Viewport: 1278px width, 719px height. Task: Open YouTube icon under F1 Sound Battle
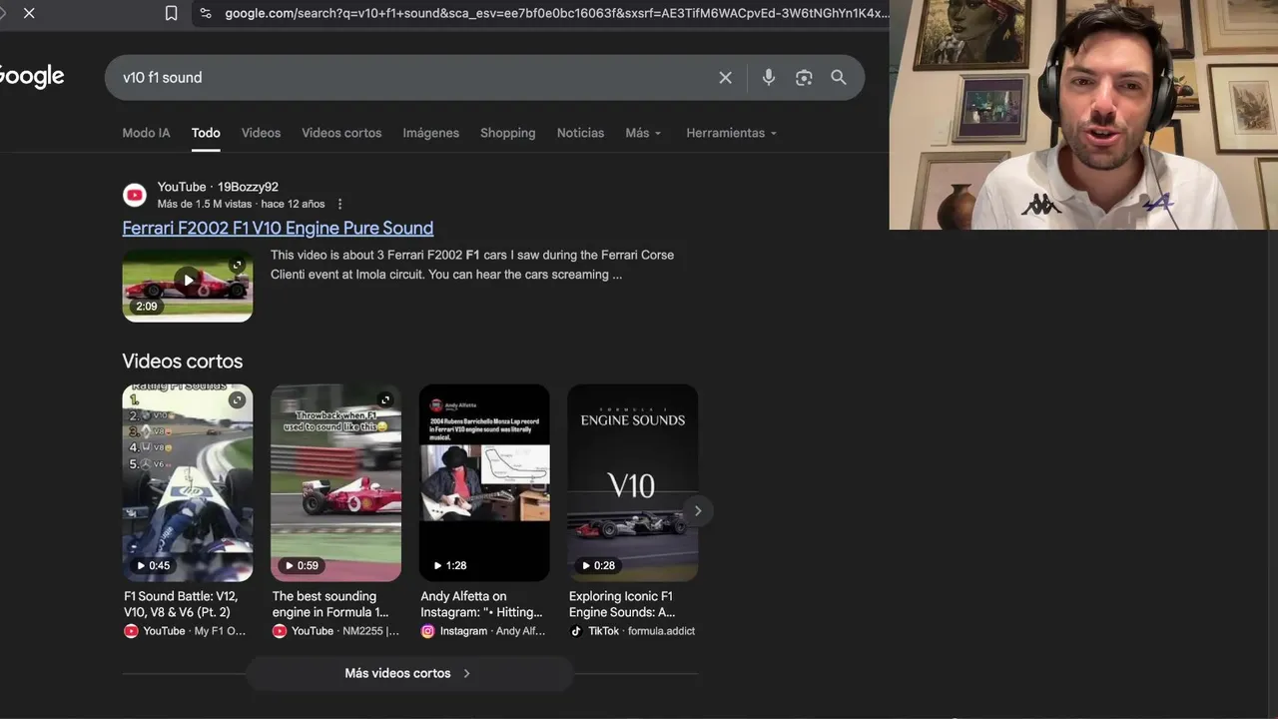pyautogui.click(x=131, y=631)
